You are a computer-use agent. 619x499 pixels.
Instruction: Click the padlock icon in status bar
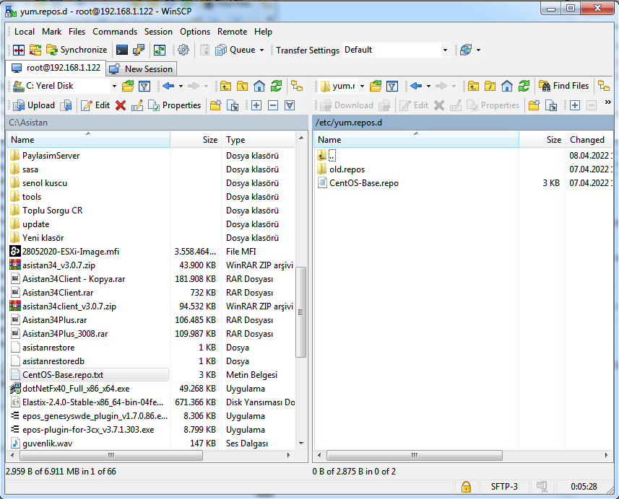(x=466, y=486)
